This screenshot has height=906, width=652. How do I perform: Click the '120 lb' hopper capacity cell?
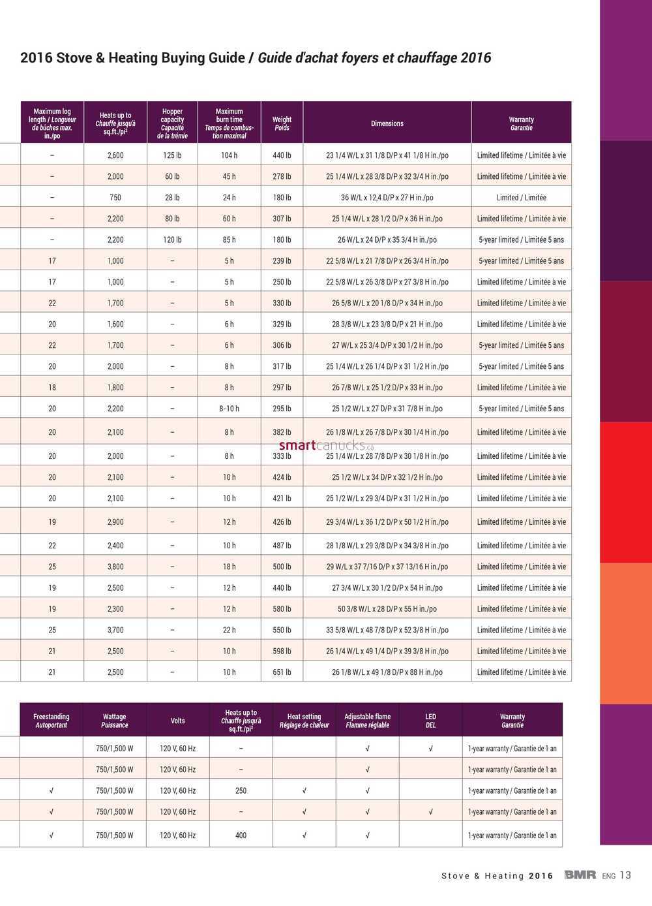tap(172, 240)
